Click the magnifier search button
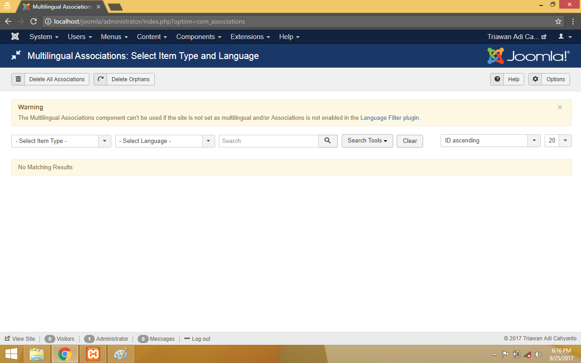 (328, 141)
